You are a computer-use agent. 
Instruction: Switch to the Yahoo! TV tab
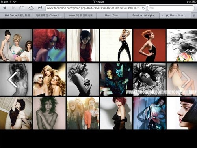click(49, 15)
